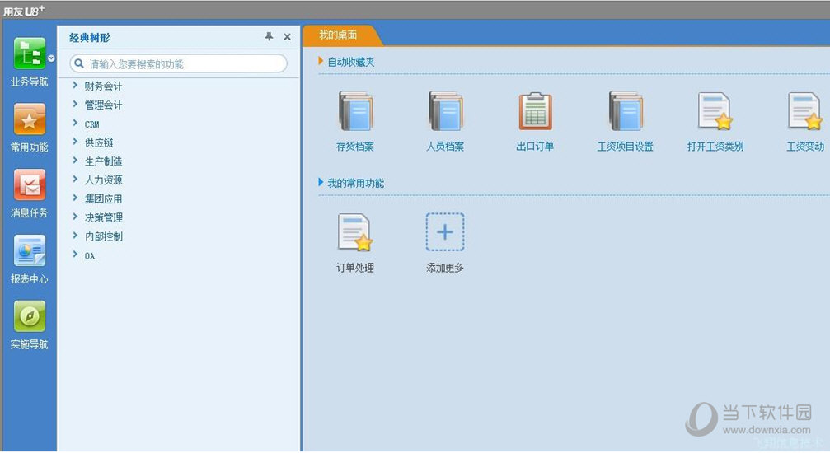Expand the 财务会计 tree node arrow
Viewport: 830px width, 453px height.
click(x=75, y=85)
